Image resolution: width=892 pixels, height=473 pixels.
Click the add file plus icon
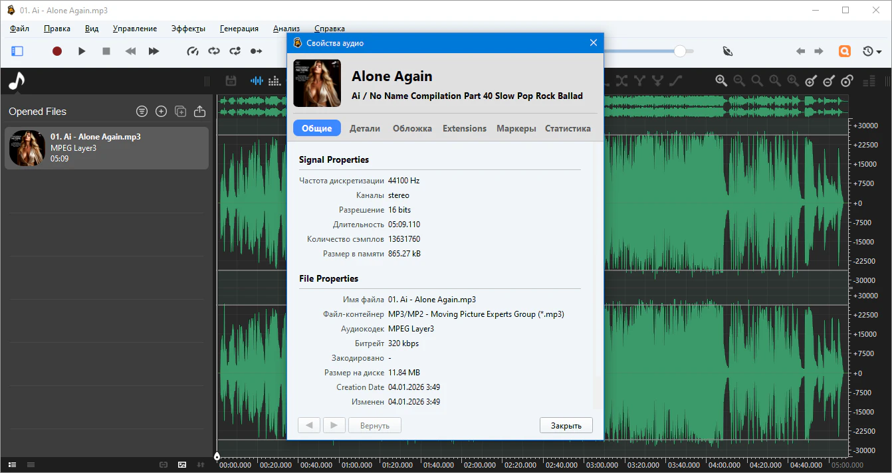pos(161,112)
